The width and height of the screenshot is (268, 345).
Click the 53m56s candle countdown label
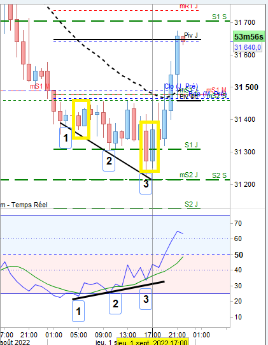(248, 37)
